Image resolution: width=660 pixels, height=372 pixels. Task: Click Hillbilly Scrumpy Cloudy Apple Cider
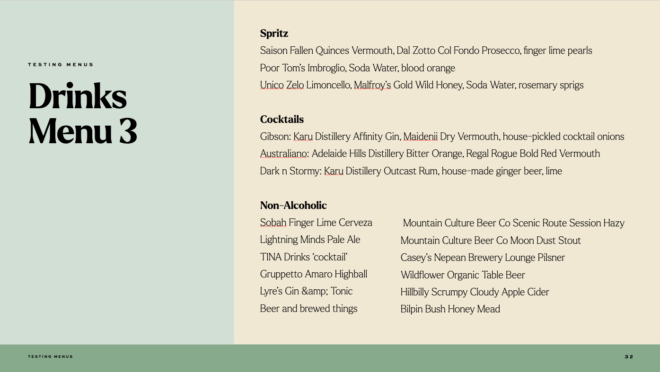(x=475, y=292)
